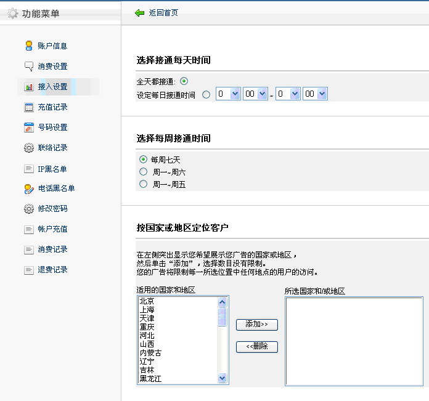
Task: Select 北京 in the region list
Action: point(147,301)
